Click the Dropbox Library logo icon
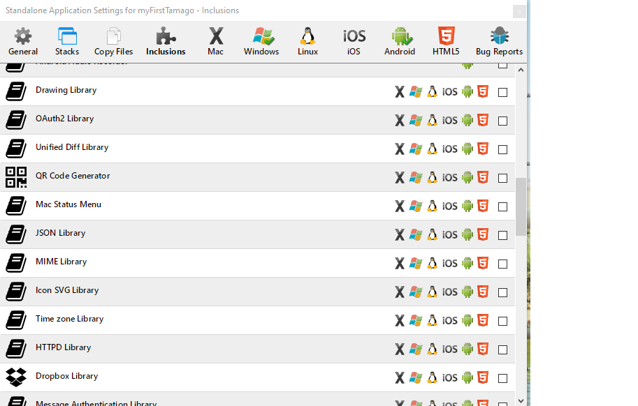Image resolution: width=638 pixels, height=406 pixels. 16,377
